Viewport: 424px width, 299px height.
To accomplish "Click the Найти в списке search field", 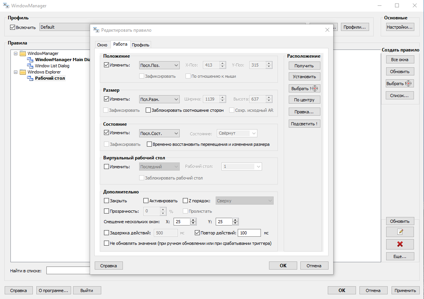I will click(x=68, y=271).
